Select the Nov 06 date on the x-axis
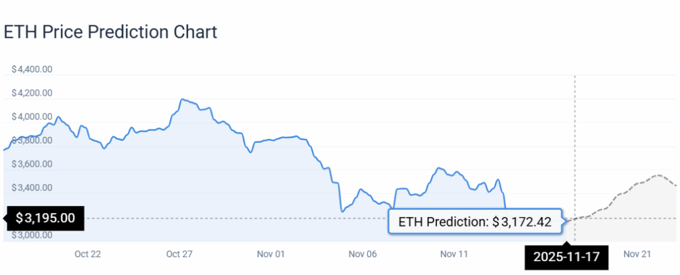The image size is (680, 275). point(362,254)
